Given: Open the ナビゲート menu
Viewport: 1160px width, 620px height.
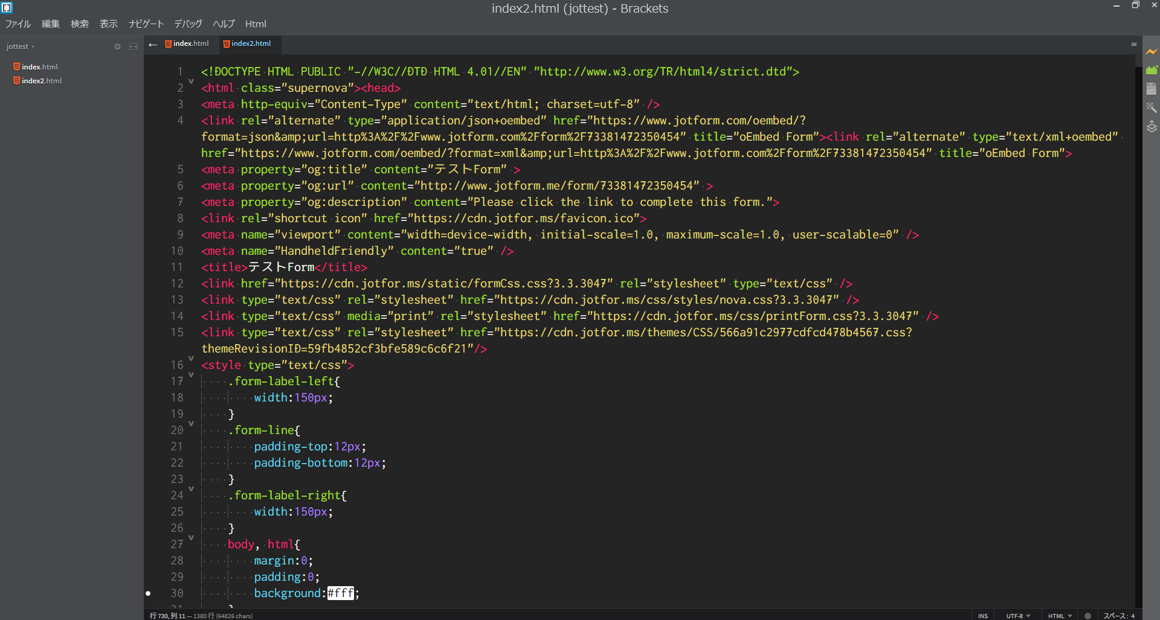Looking at the screenshot, I should click(146, 24).
